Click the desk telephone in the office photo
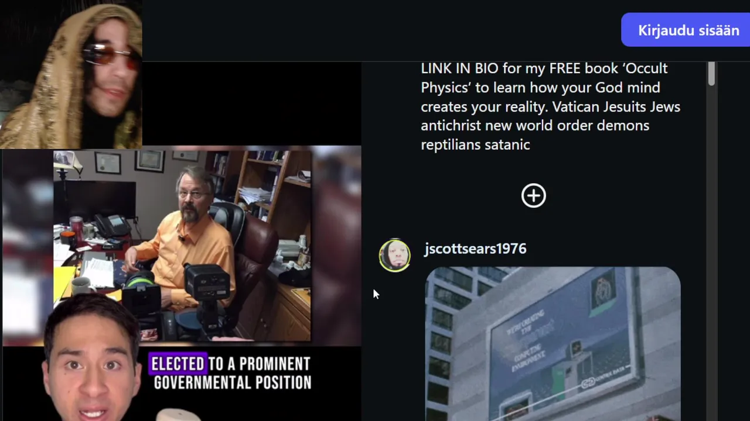Viewport: 750px width, 421px height. pos(111,225)
